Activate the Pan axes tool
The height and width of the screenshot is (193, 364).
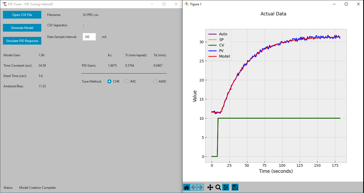coord(210,187)
